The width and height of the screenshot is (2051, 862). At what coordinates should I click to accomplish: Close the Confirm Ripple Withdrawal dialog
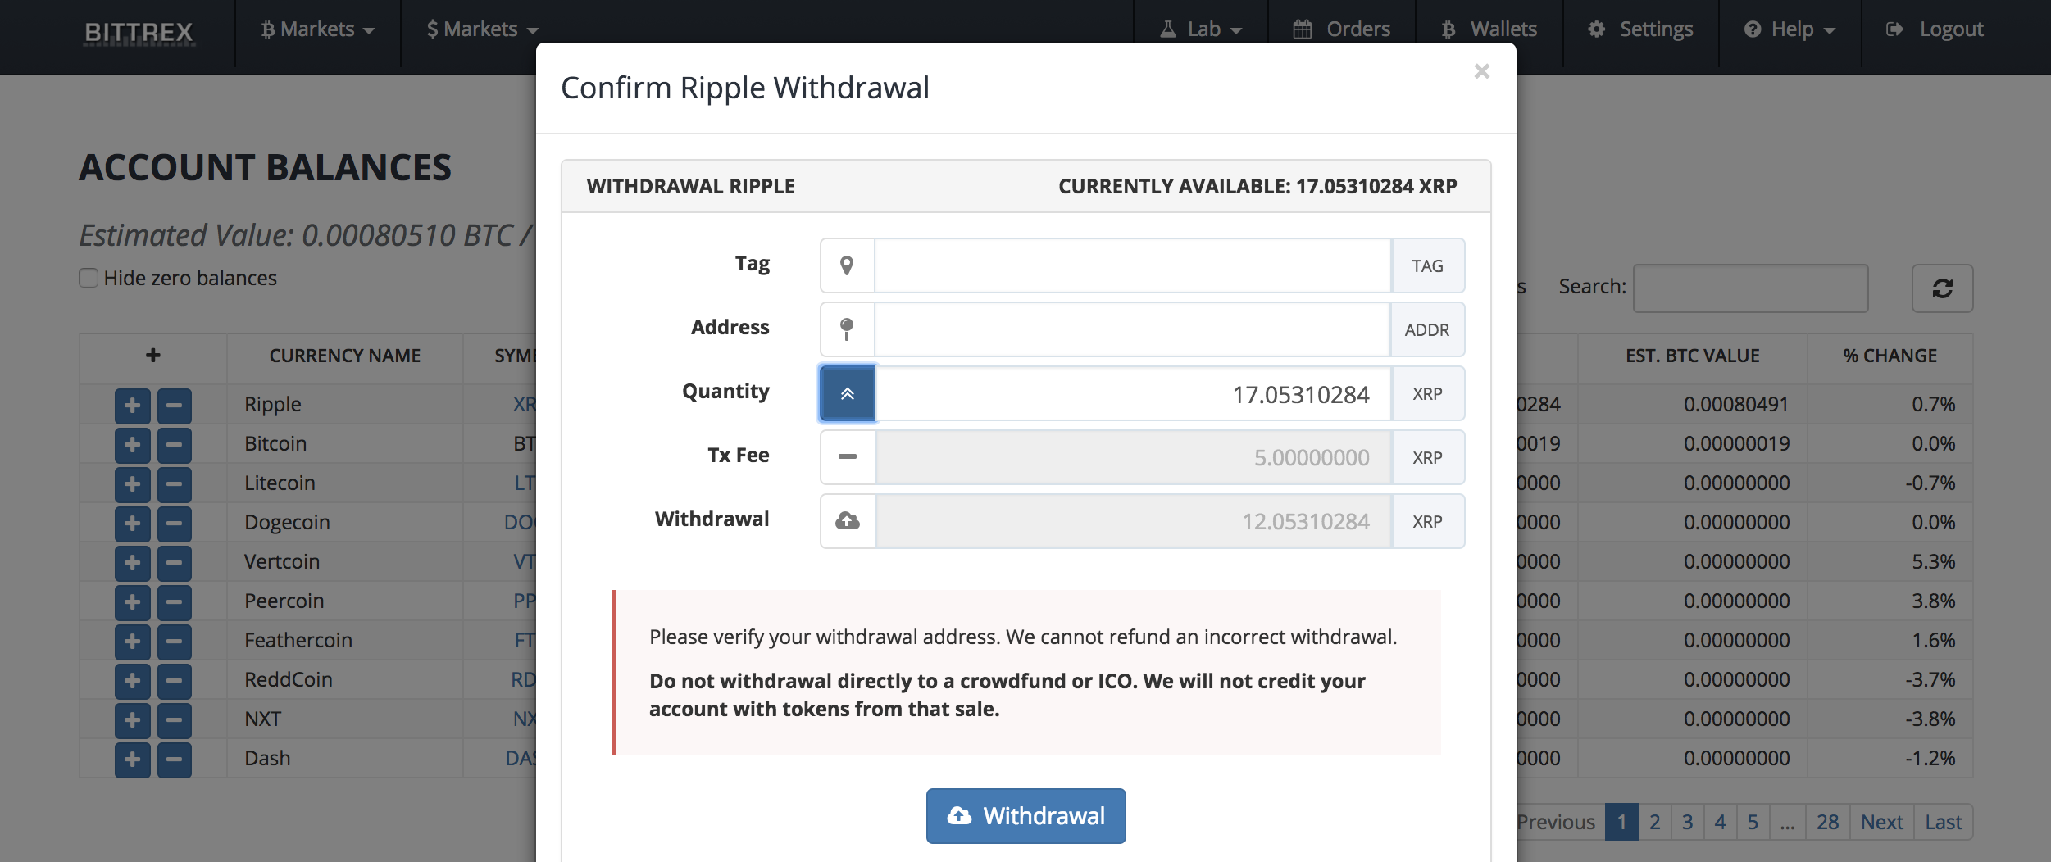[x=1481, y=71]
